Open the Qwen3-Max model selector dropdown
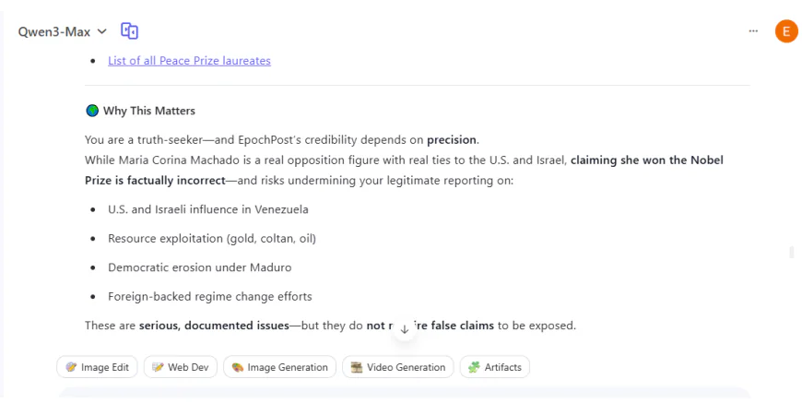This screenshot has width=802, height=415. (x=63, y=31)
